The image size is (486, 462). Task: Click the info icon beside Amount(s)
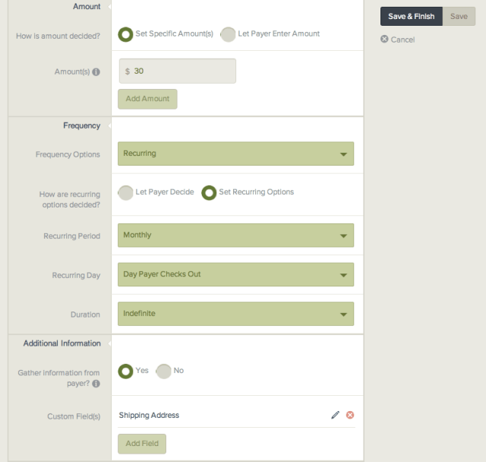point(96,72)
